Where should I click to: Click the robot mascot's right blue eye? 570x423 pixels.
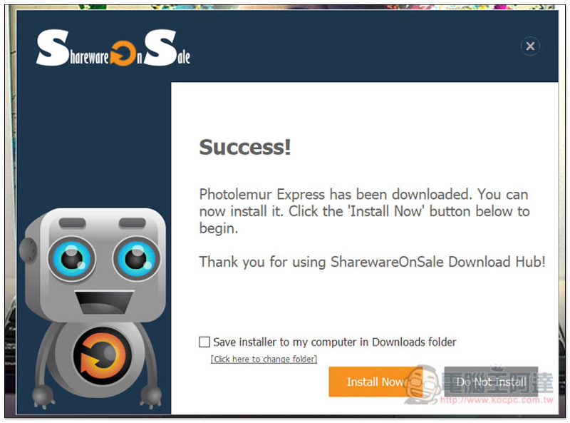point(137,258)
